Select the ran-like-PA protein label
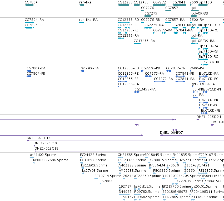Image resolution: width=224 pixels, height=201 pixels. pos(89,68)
